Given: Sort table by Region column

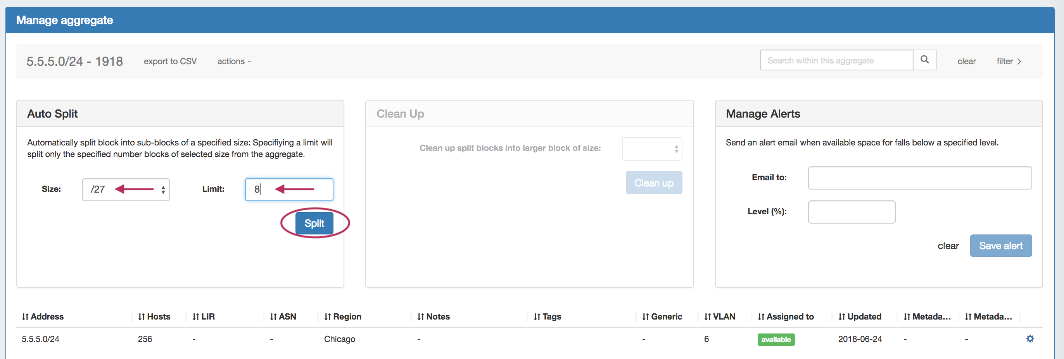Looking at the screenshot, I should coord(342,316).
